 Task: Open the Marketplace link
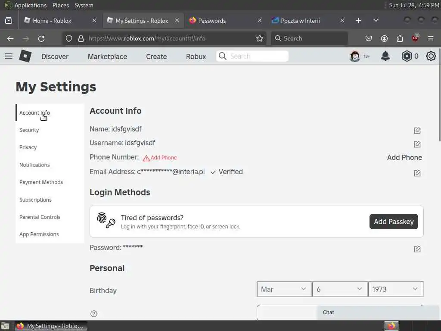(x=107, y=56)
